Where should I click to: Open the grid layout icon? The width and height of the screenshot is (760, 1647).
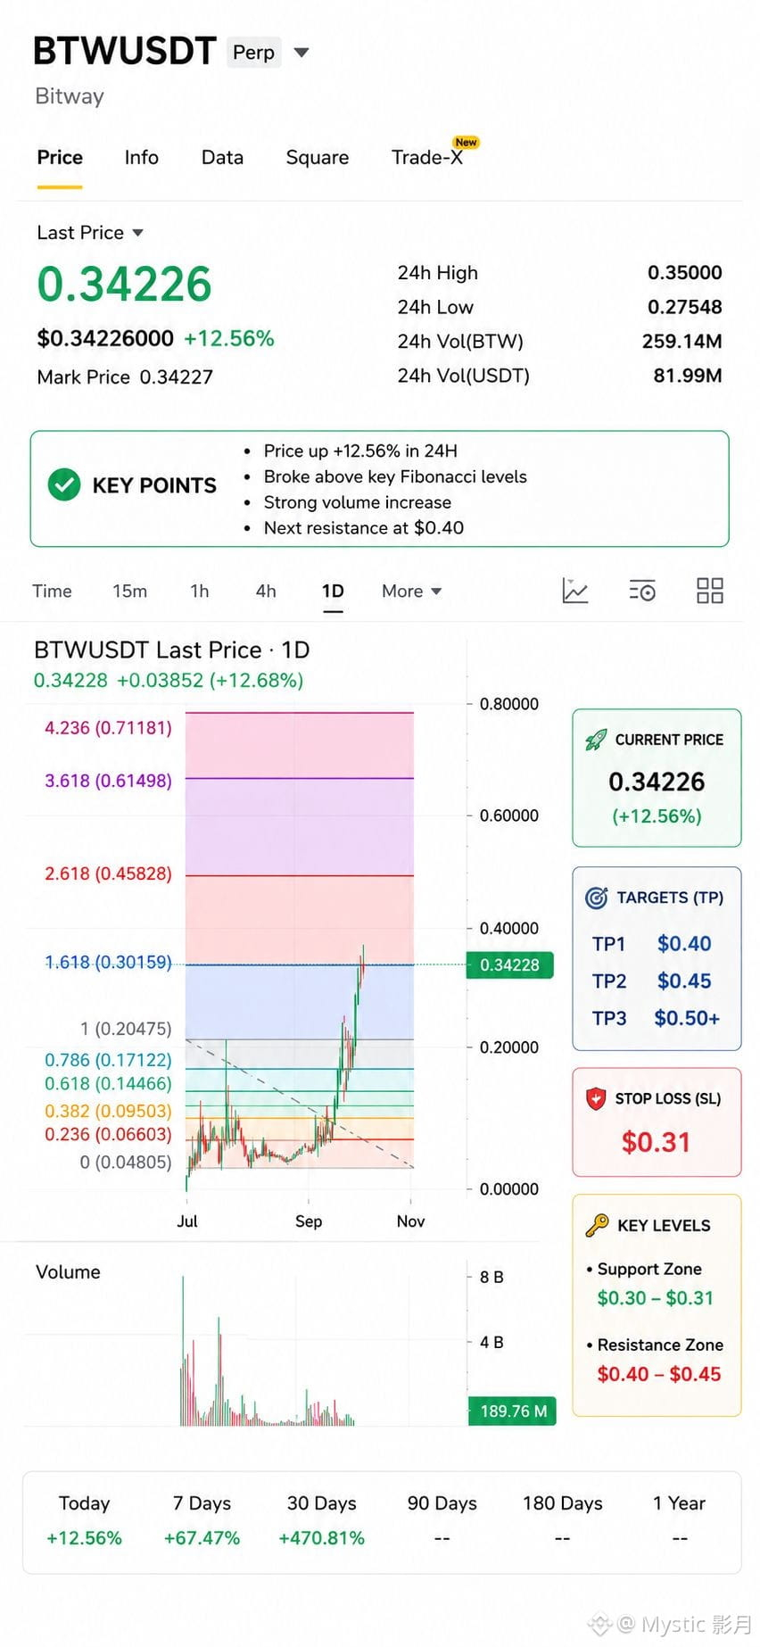point(710,591)
